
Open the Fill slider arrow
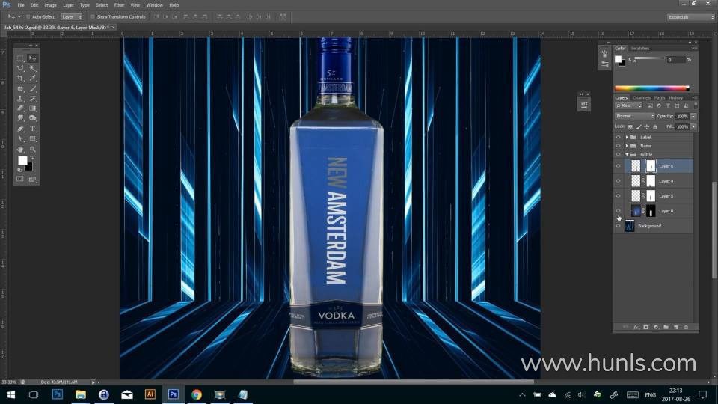[694, 127]
